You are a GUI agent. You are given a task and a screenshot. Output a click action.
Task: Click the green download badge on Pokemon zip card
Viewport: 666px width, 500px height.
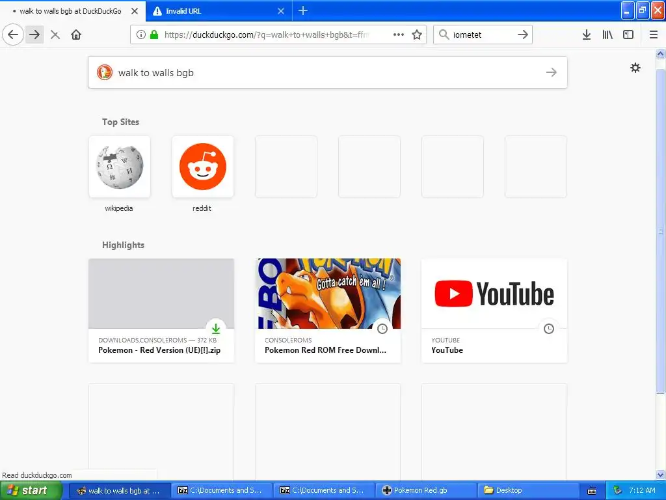[x=216, y=329]
